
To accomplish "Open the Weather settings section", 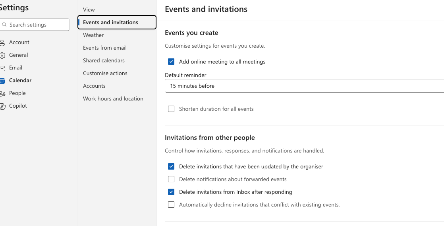I will pos(93,35).
